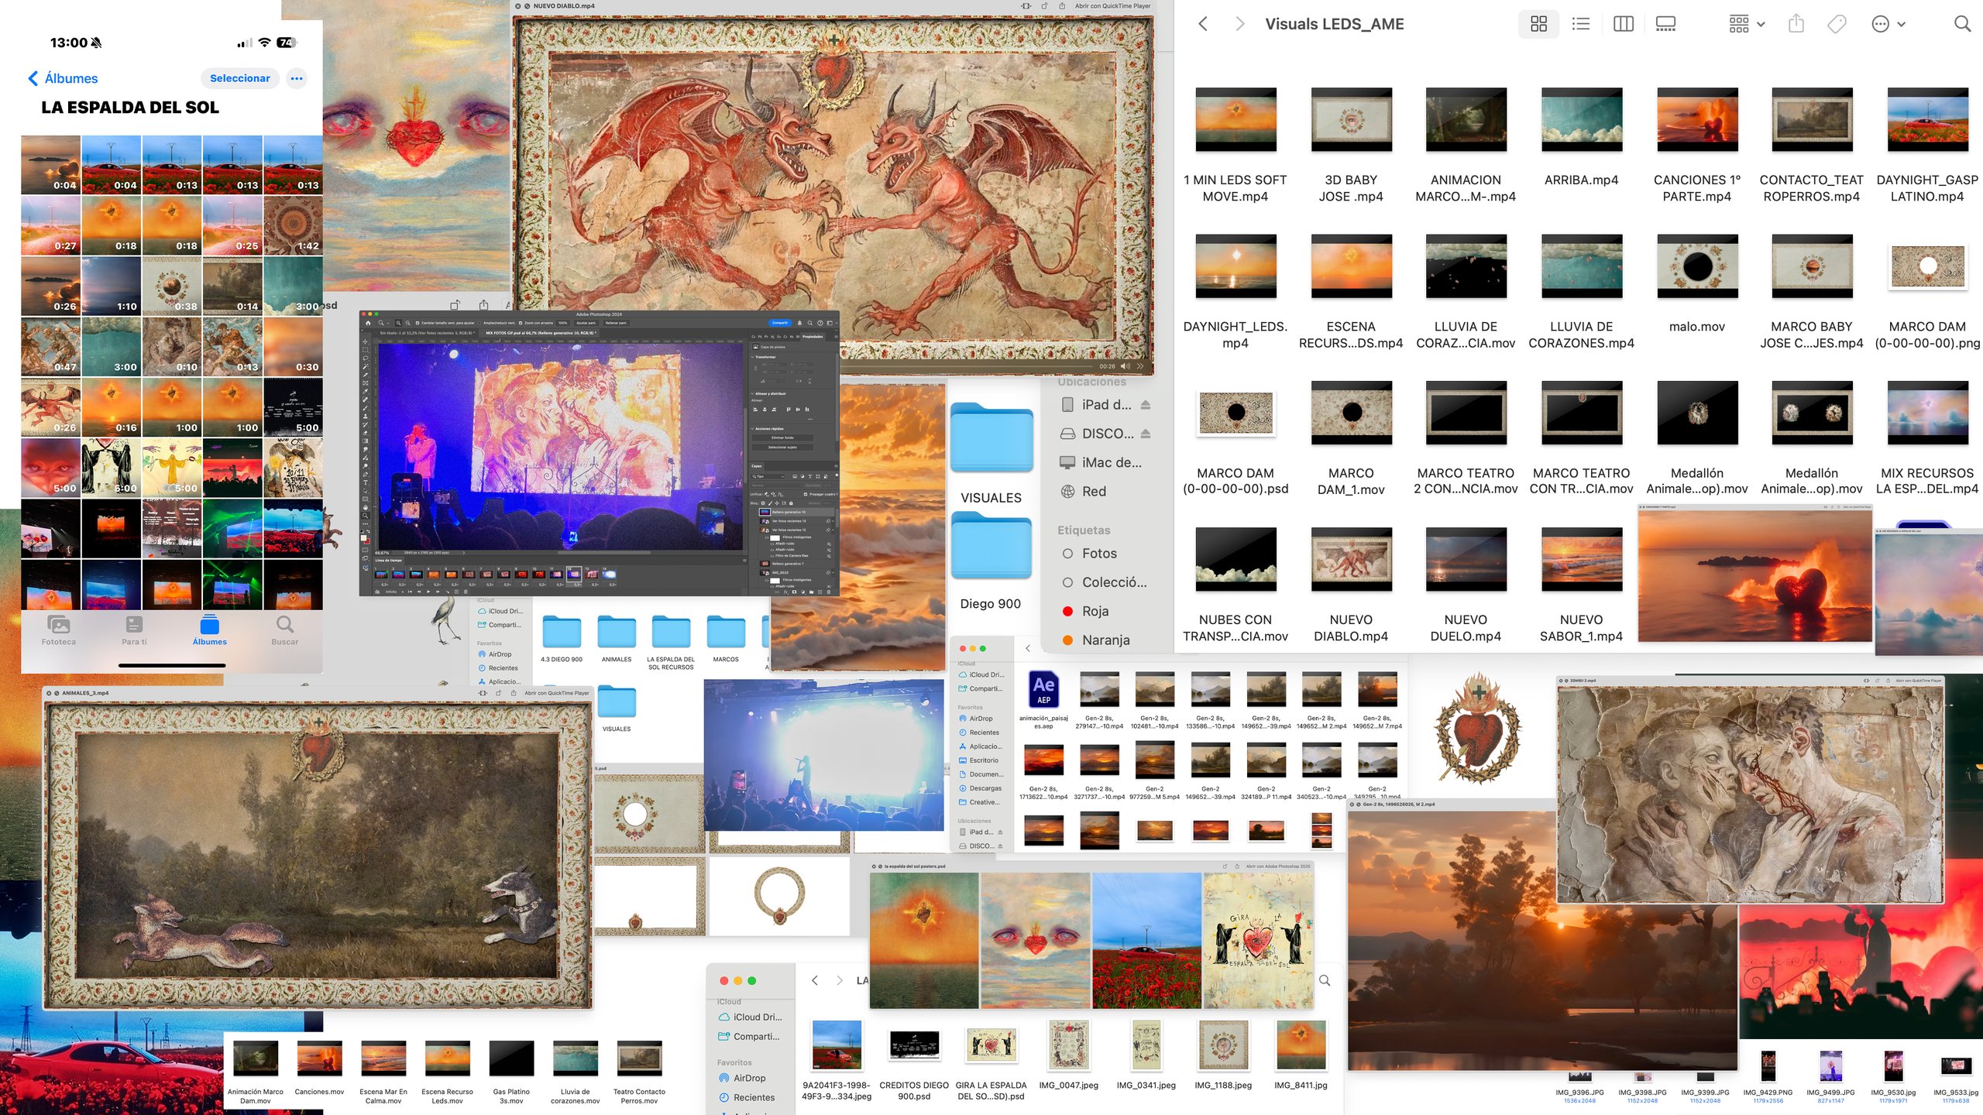This screenshot has height=1115, width=1983.
Task: Select the Brush tool in Photoshop
Action: pos(366,408)
